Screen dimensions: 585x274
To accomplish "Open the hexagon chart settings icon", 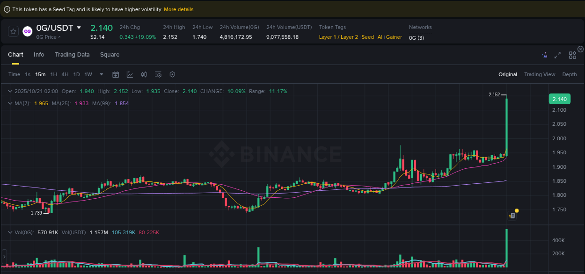I will click(172, 74).
